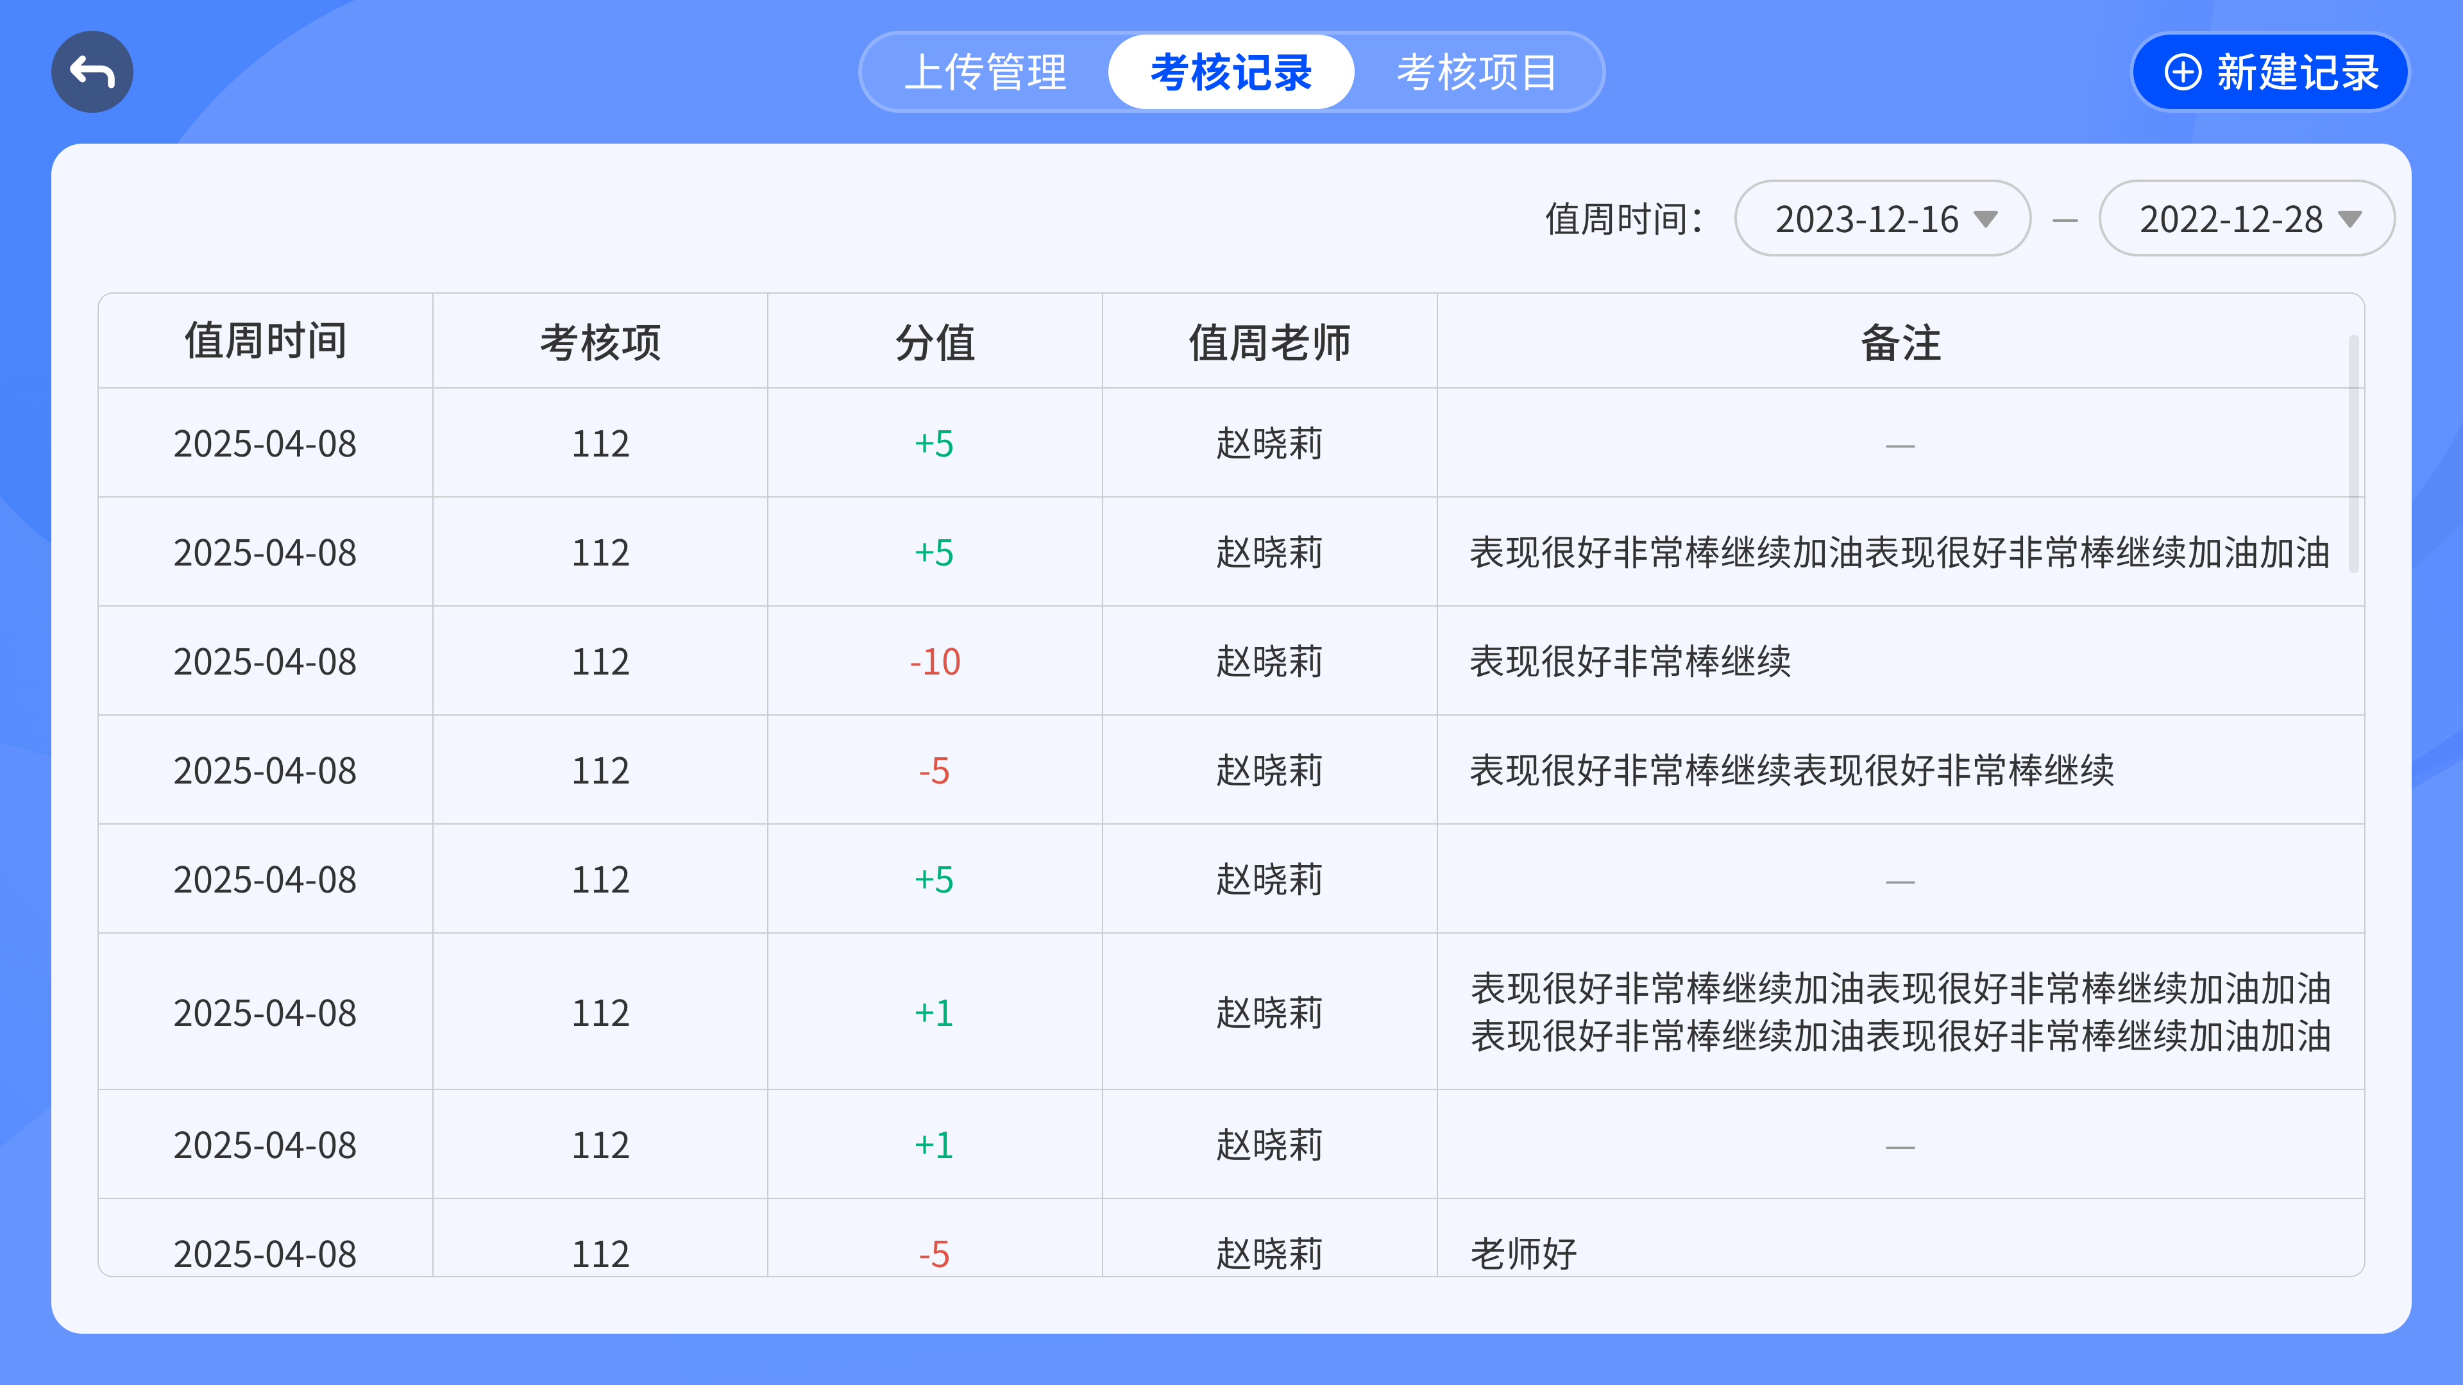This screenshot has width=2463, height=1385.
Task: Switch to the 上传管理 tab
Action: tap(985, 72)
